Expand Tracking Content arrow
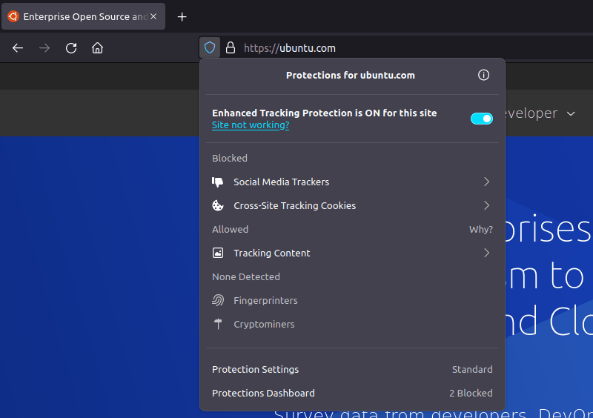This screenshot has width=593, height=418. [486, 253]
